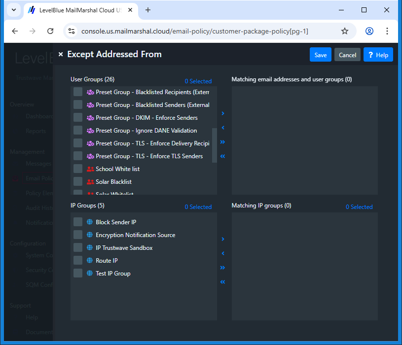The image size is (402, 345).
Task: Check IP Trustwave Sandbox checkbox
Action: click(78, 248)
